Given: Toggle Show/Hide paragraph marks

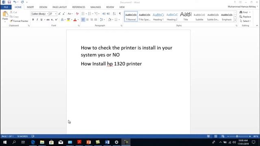Looking at the screenshot, I should click(120, 14).
